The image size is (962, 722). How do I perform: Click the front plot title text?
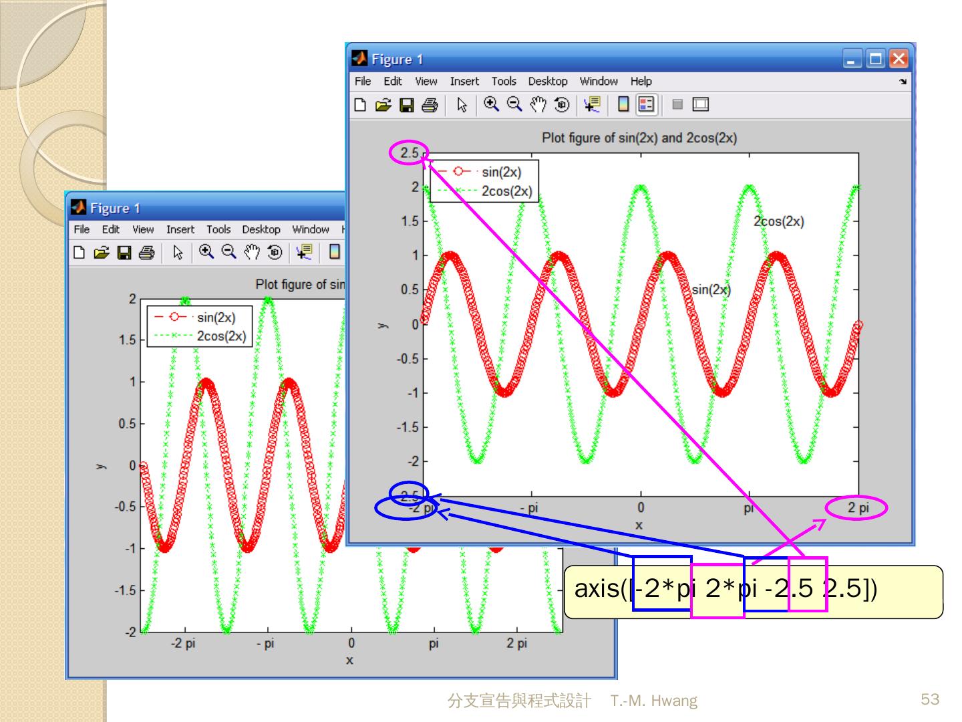click(x=639, y=138)
